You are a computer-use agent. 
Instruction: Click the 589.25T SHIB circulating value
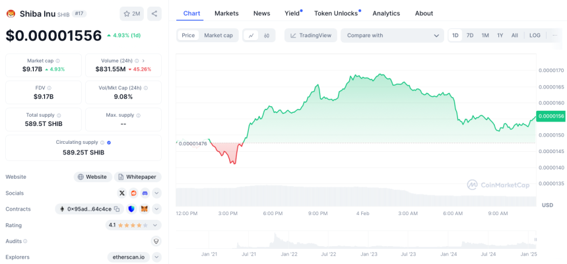coord(84,152)
